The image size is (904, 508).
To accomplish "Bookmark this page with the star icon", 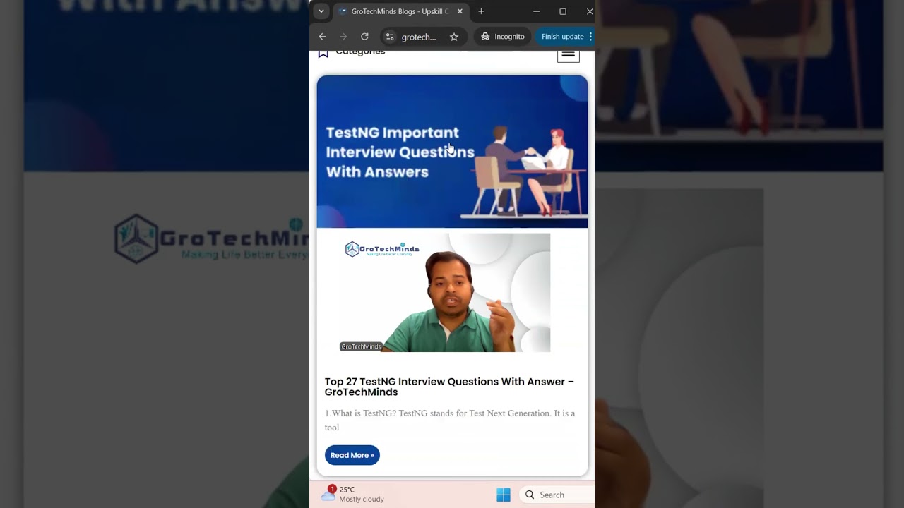I will pyautogui.click(x=454, y=37).
